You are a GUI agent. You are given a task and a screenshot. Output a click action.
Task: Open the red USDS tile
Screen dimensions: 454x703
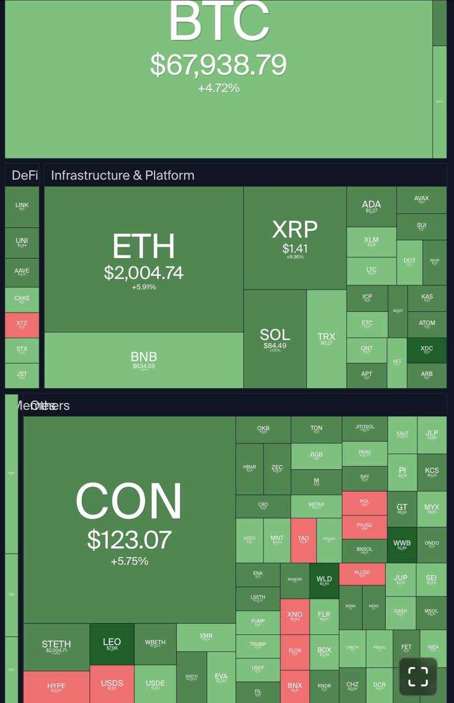coord(112,684)
